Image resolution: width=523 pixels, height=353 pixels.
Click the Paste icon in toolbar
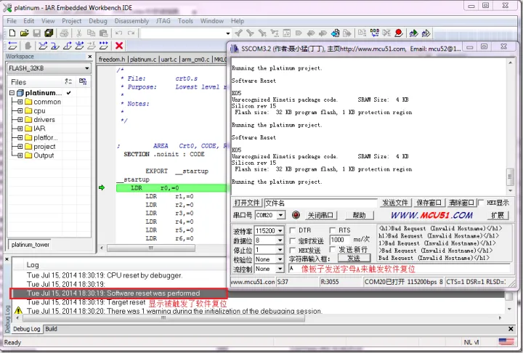[x=104, y=33]
